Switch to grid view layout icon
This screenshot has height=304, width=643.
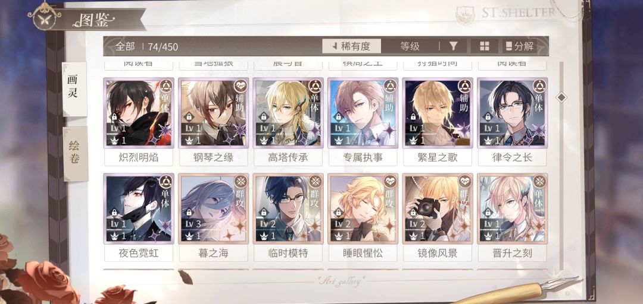click(484, 46)
